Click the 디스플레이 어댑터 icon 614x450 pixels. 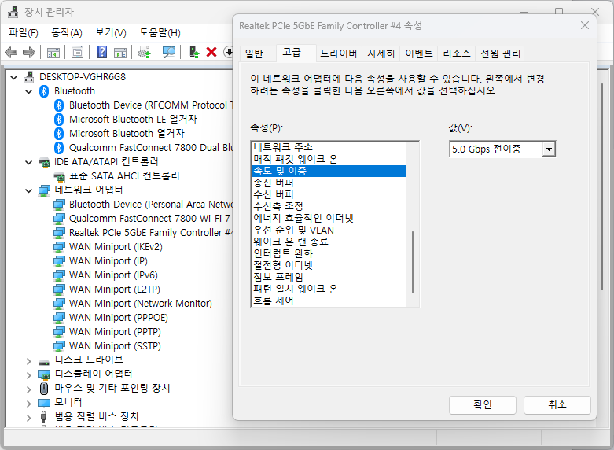44,374
